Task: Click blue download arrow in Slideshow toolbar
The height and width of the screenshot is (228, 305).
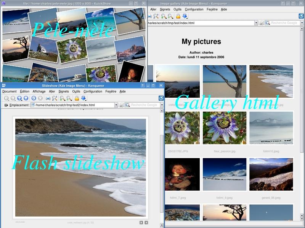Action: pos(83,98)
